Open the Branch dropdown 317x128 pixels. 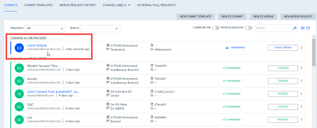[x=100, y=29]
